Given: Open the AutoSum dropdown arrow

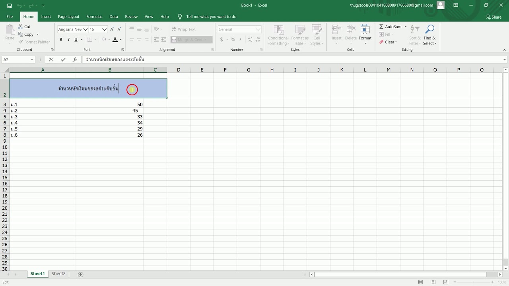Looking at the screenshot, I should tap(406, 27).
